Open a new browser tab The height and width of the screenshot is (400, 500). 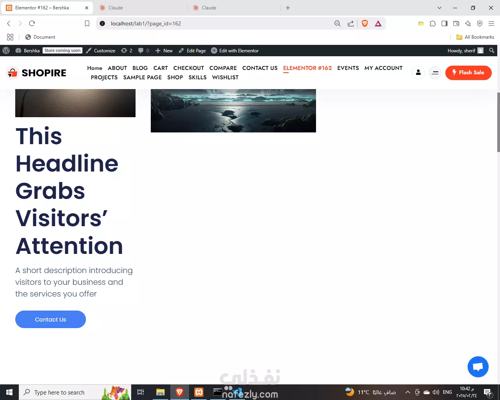288,8
